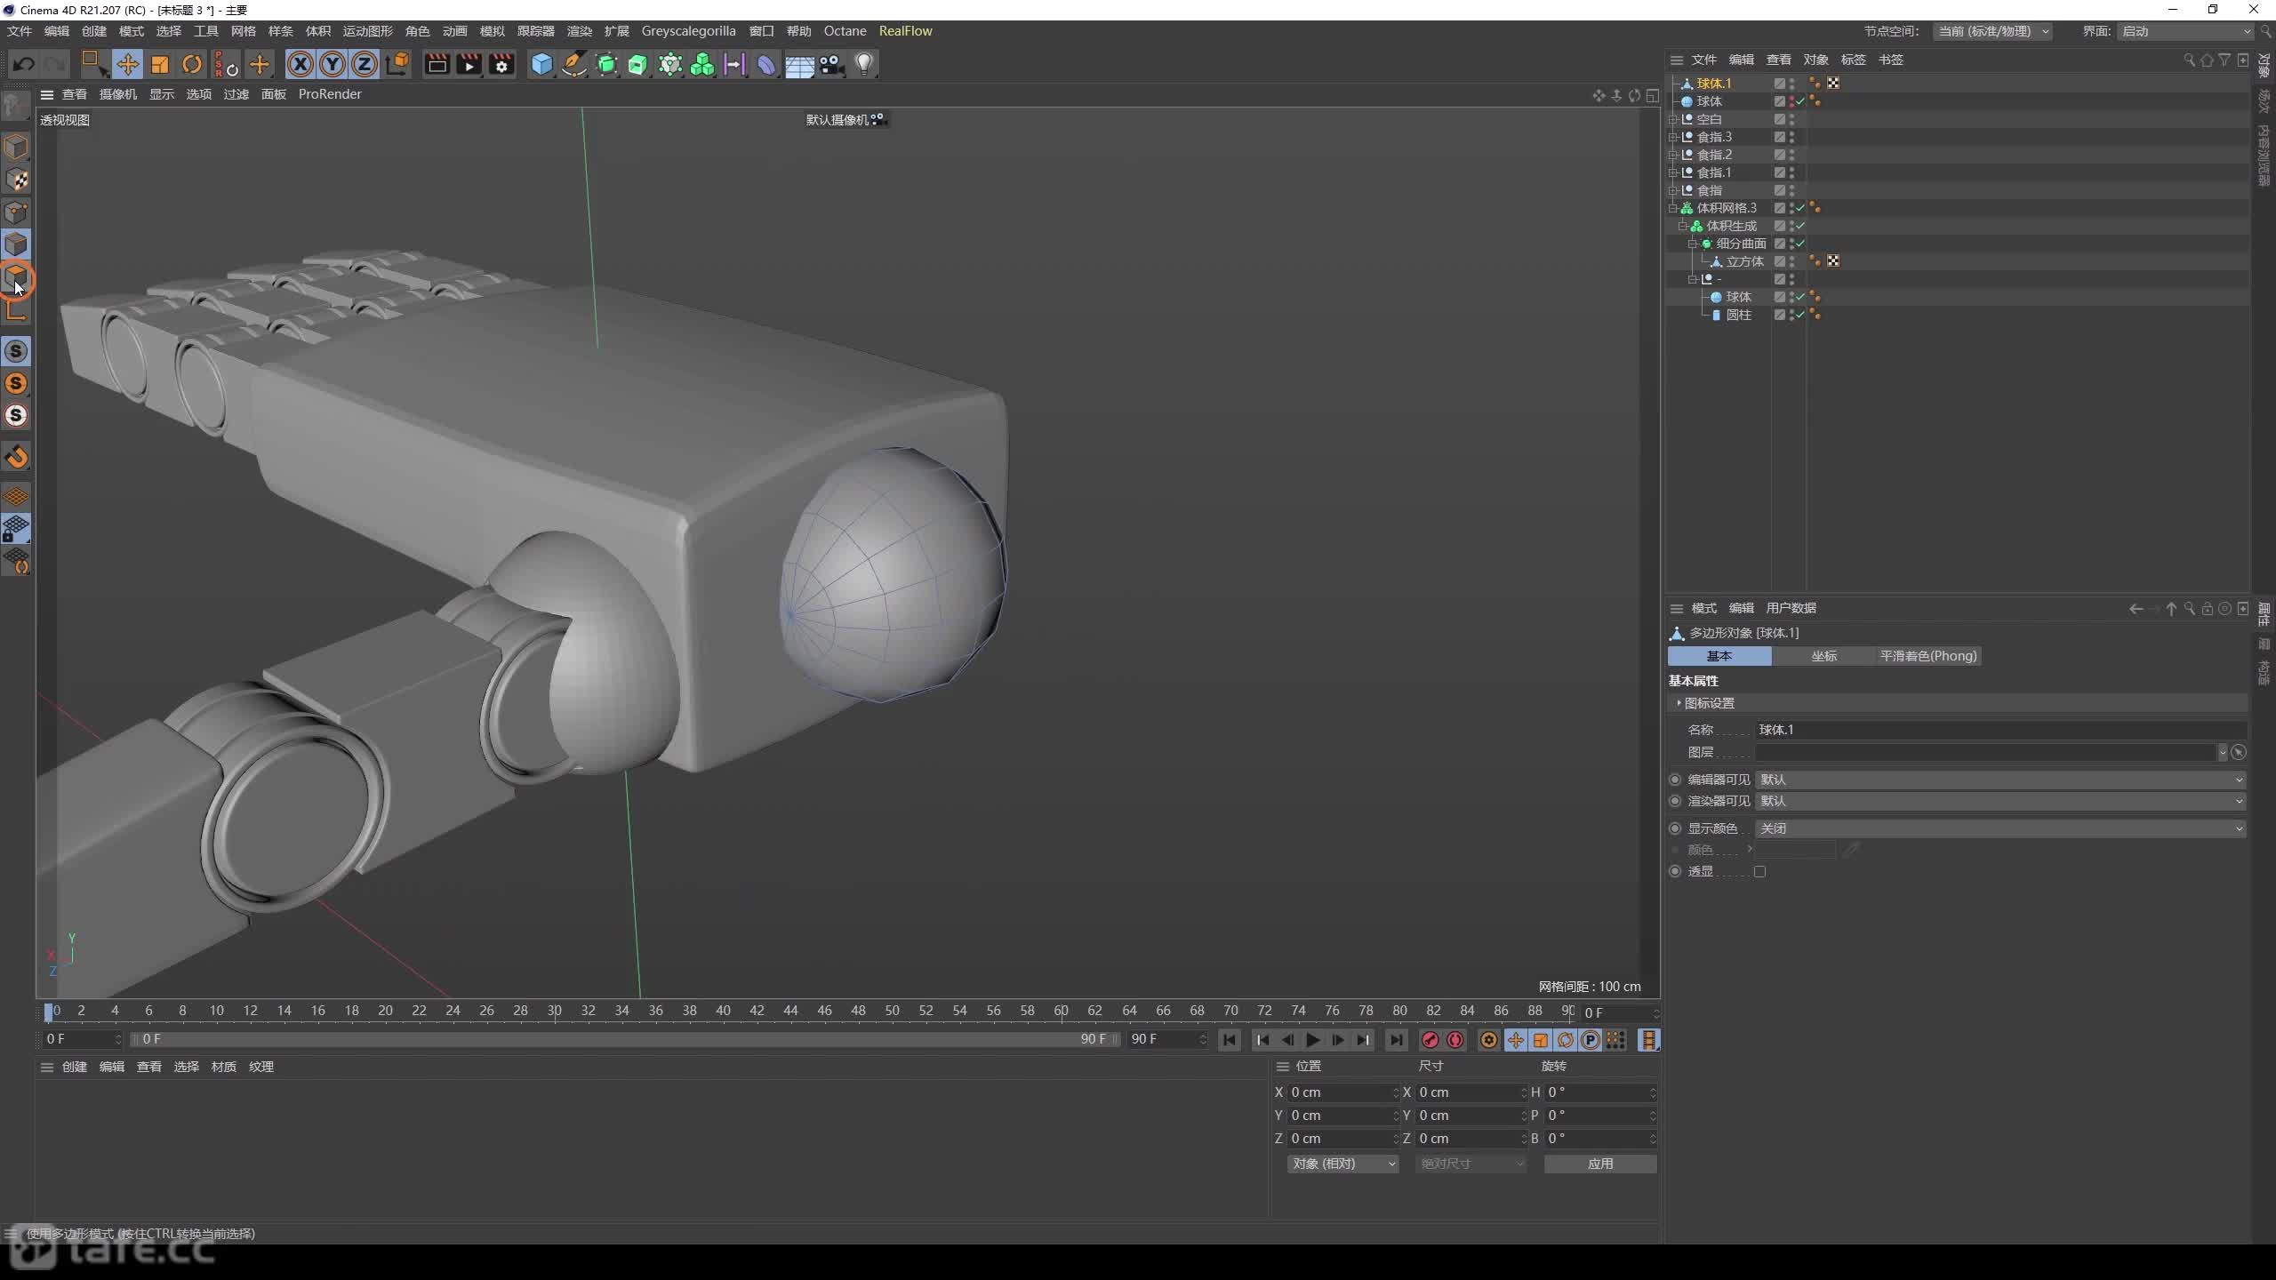Select 立方体 in object manager

[1744, 261]
